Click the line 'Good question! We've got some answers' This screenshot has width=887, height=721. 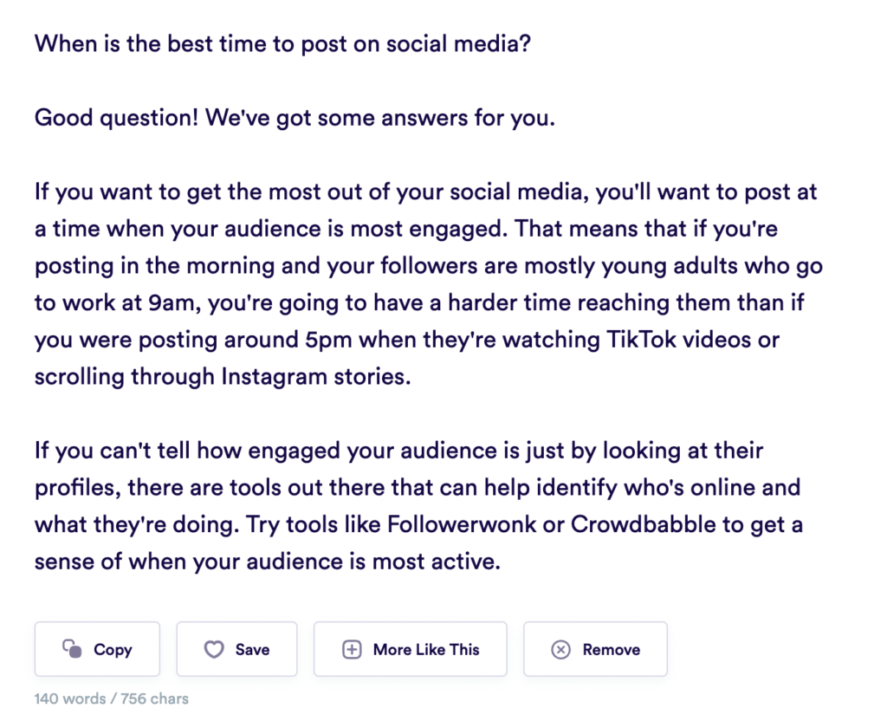[x=295, y=118]
